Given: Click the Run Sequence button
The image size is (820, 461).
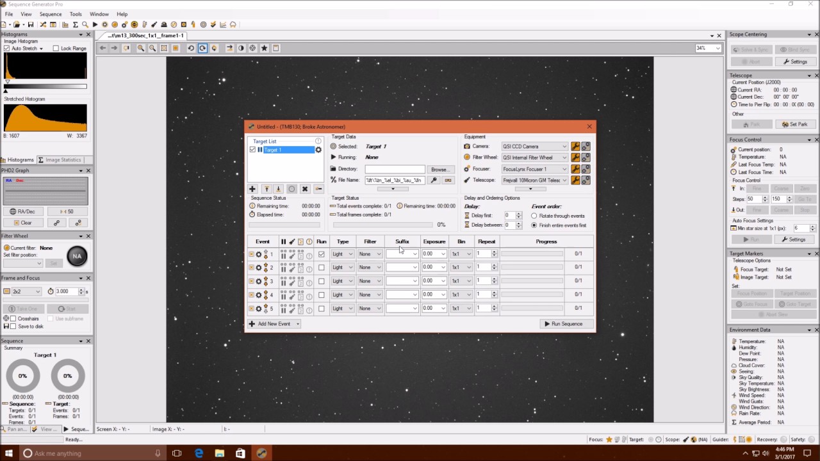Looking at the screenshot, I should (x=564, y=324).
